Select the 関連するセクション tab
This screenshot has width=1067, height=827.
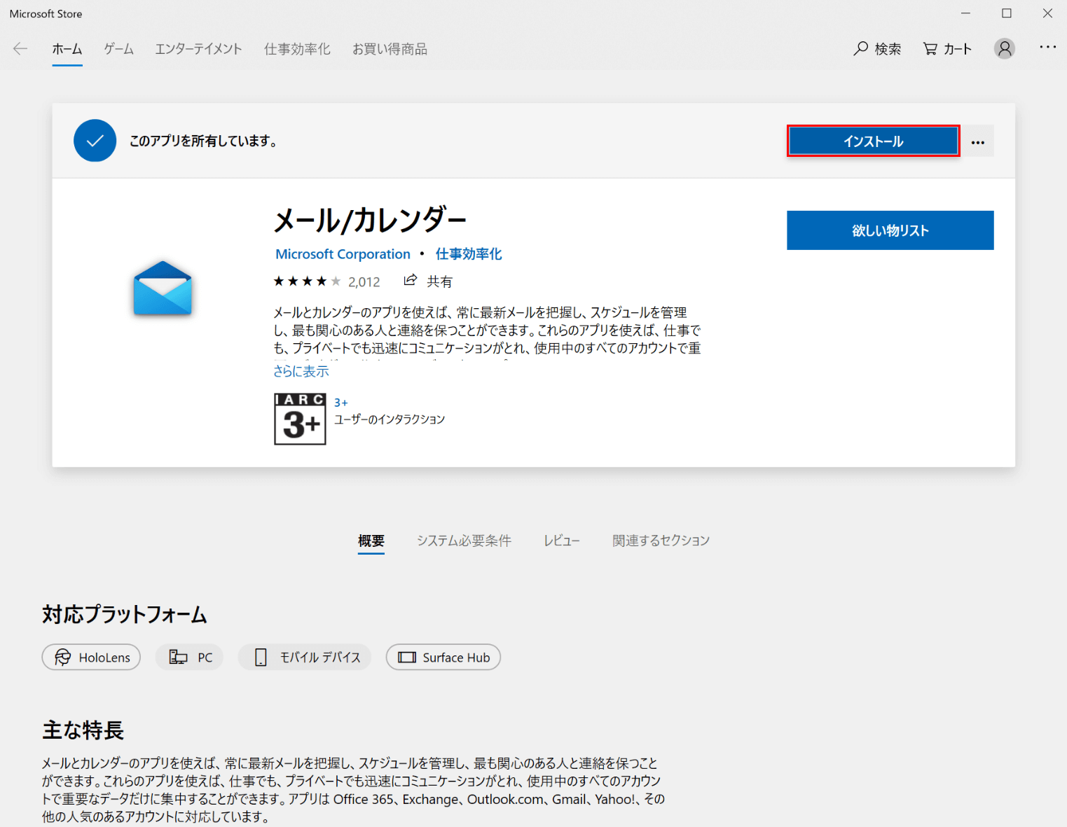(661, 541)
